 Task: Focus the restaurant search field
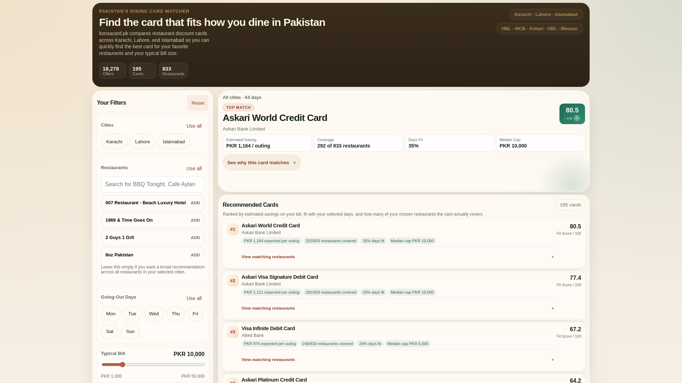[x=153, y=184]
